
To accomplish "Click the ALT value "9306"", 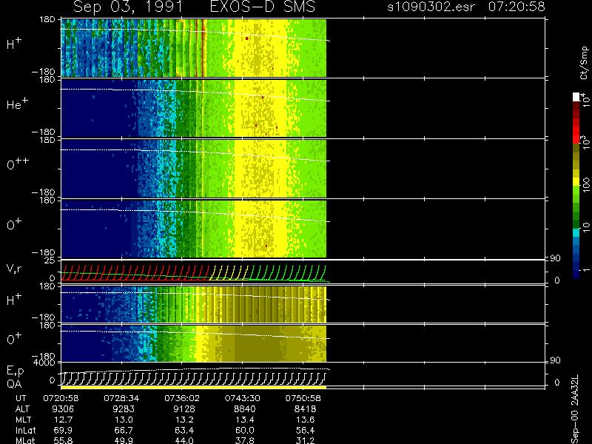I will [x=64, y=409].
